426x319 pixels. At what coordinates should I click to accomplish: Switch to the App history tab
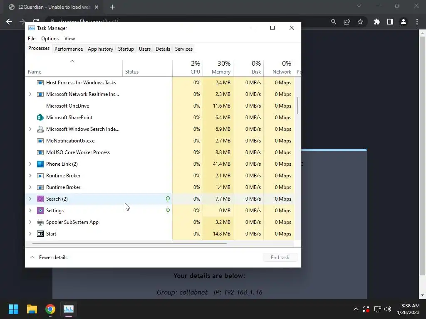[100, 49]
